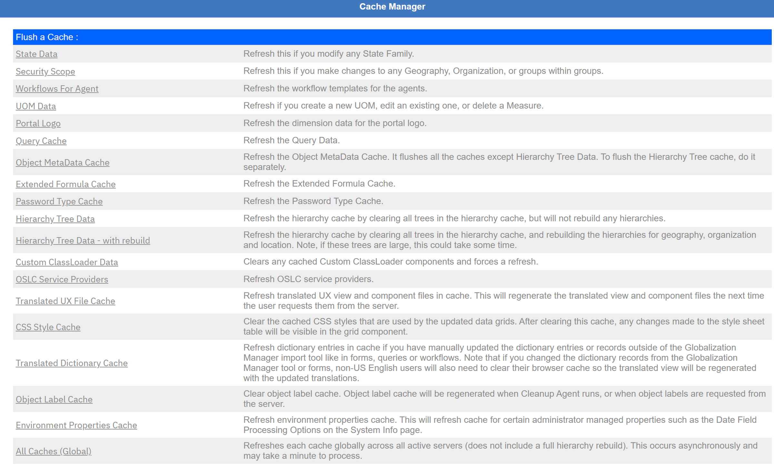Viewport: 774px width, 468px height.
Task: Click the Flush a Cache header bar
Action: (392, 37)
